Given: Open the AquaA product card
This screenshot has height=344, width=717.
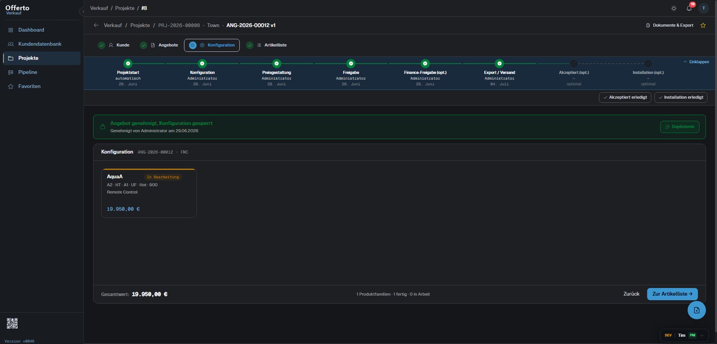Looking at the screenshot, I should point(149,193).
